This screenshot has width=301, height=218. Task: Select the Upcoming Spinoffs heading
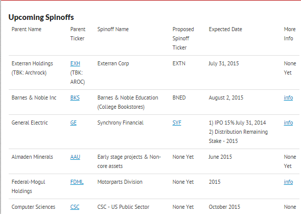click(41, 17)
